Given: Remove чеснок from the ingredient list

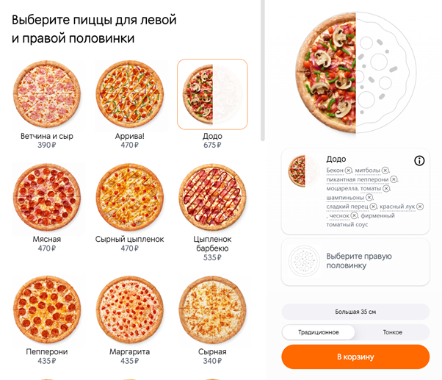Looking at the screenshot, I should point(354,215).
